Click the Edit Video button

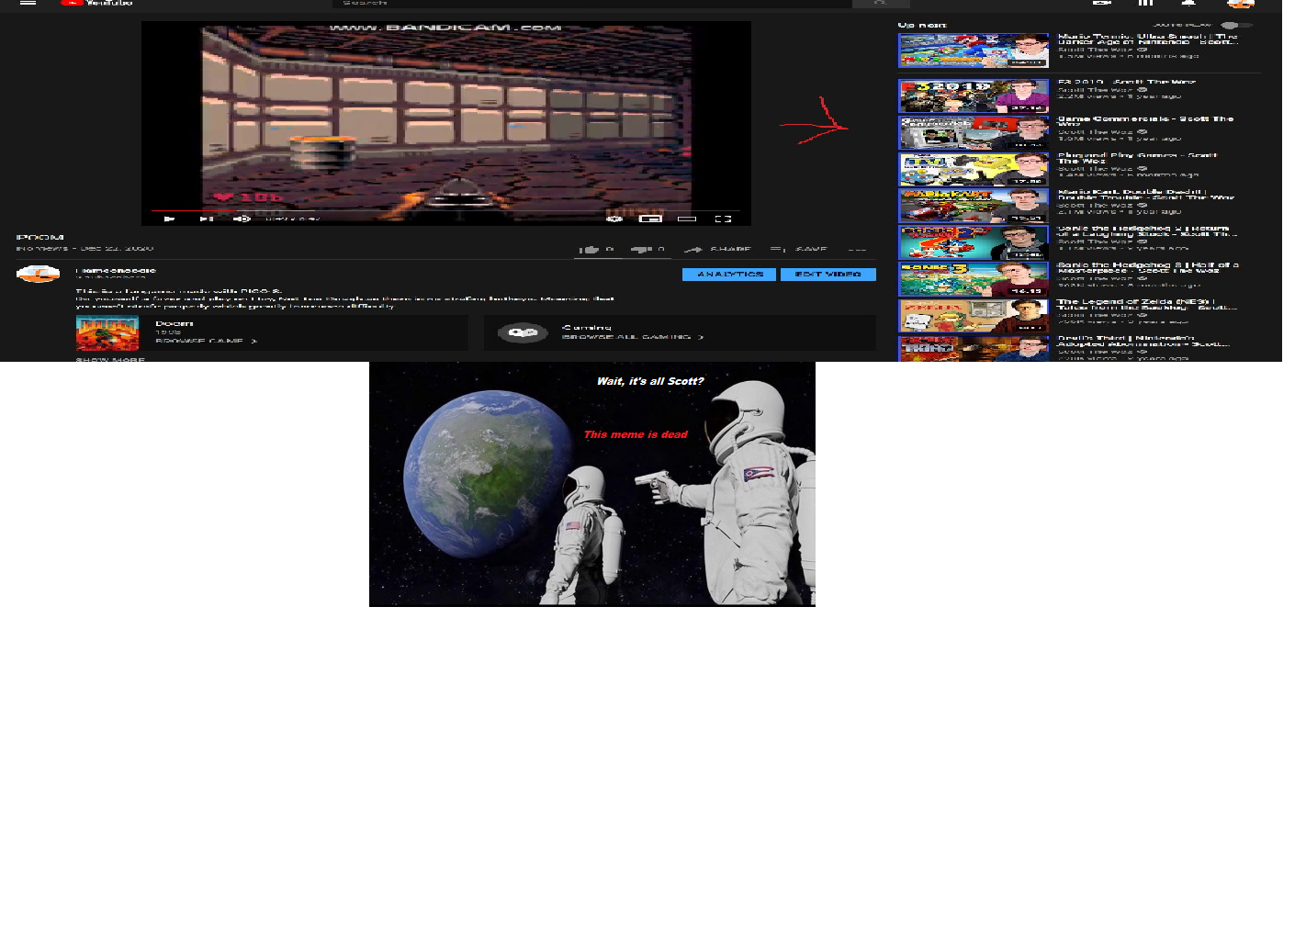pos(828,275)
